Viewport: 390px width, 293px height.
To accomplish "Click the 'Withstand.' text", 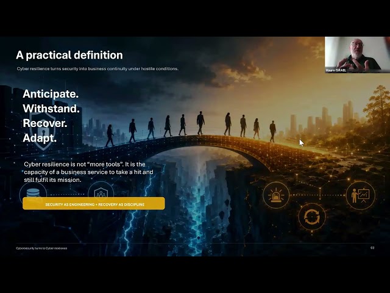I will click(x=51, y=109).
